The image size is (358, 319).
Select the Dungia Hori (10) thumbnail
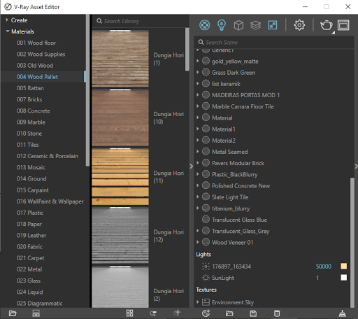[x=120, y=118]
